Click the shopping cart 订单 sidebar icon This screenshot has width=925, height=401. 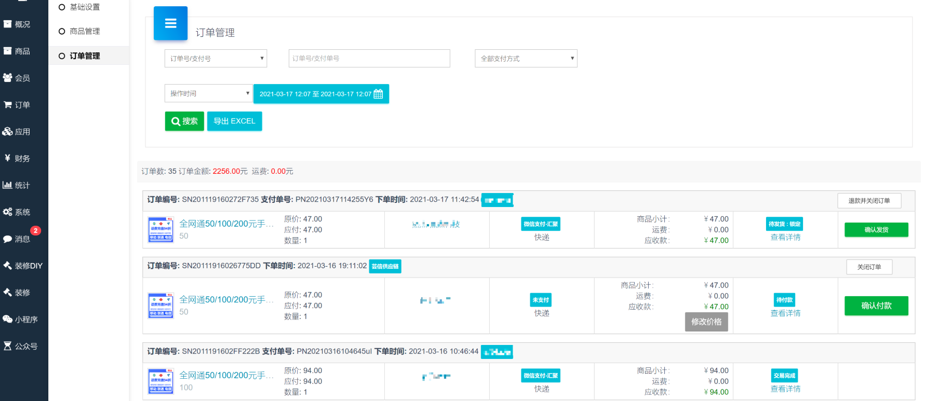8,105
